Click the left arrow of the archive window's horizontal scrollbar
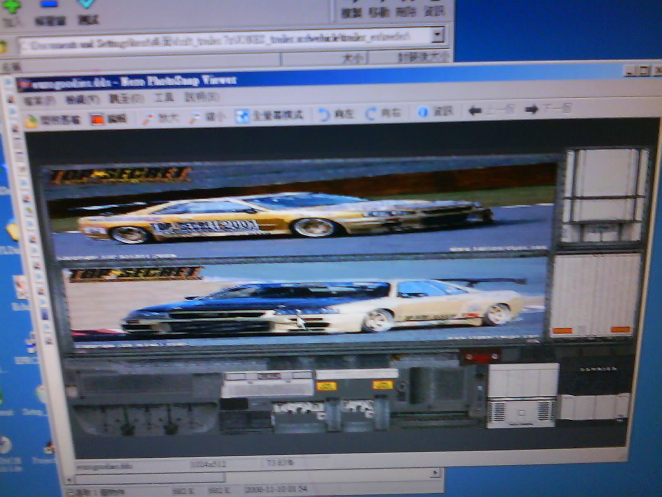This screenshot has width=662, height=497. (x=70, y=479)
